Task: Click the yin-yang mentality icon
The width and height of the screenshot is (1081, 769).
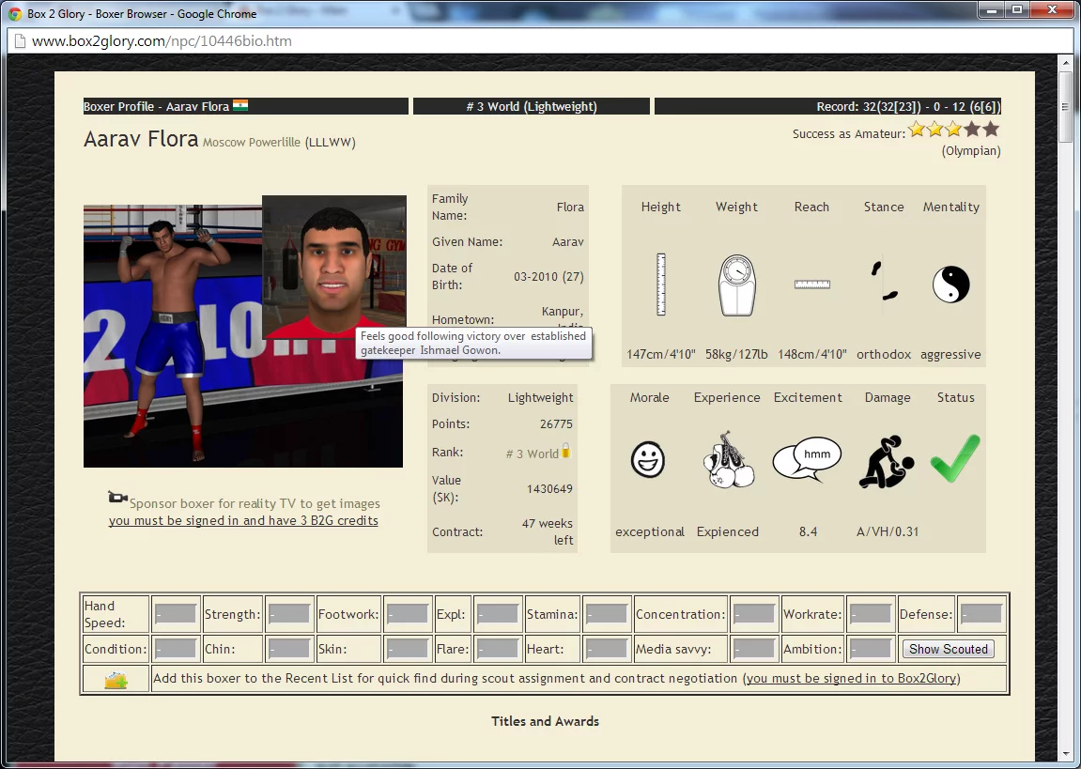Action: pyautogui.click(x=950, y=284)
